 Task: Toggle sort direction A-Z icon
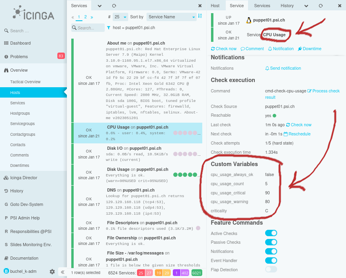(x=200, y=16)
